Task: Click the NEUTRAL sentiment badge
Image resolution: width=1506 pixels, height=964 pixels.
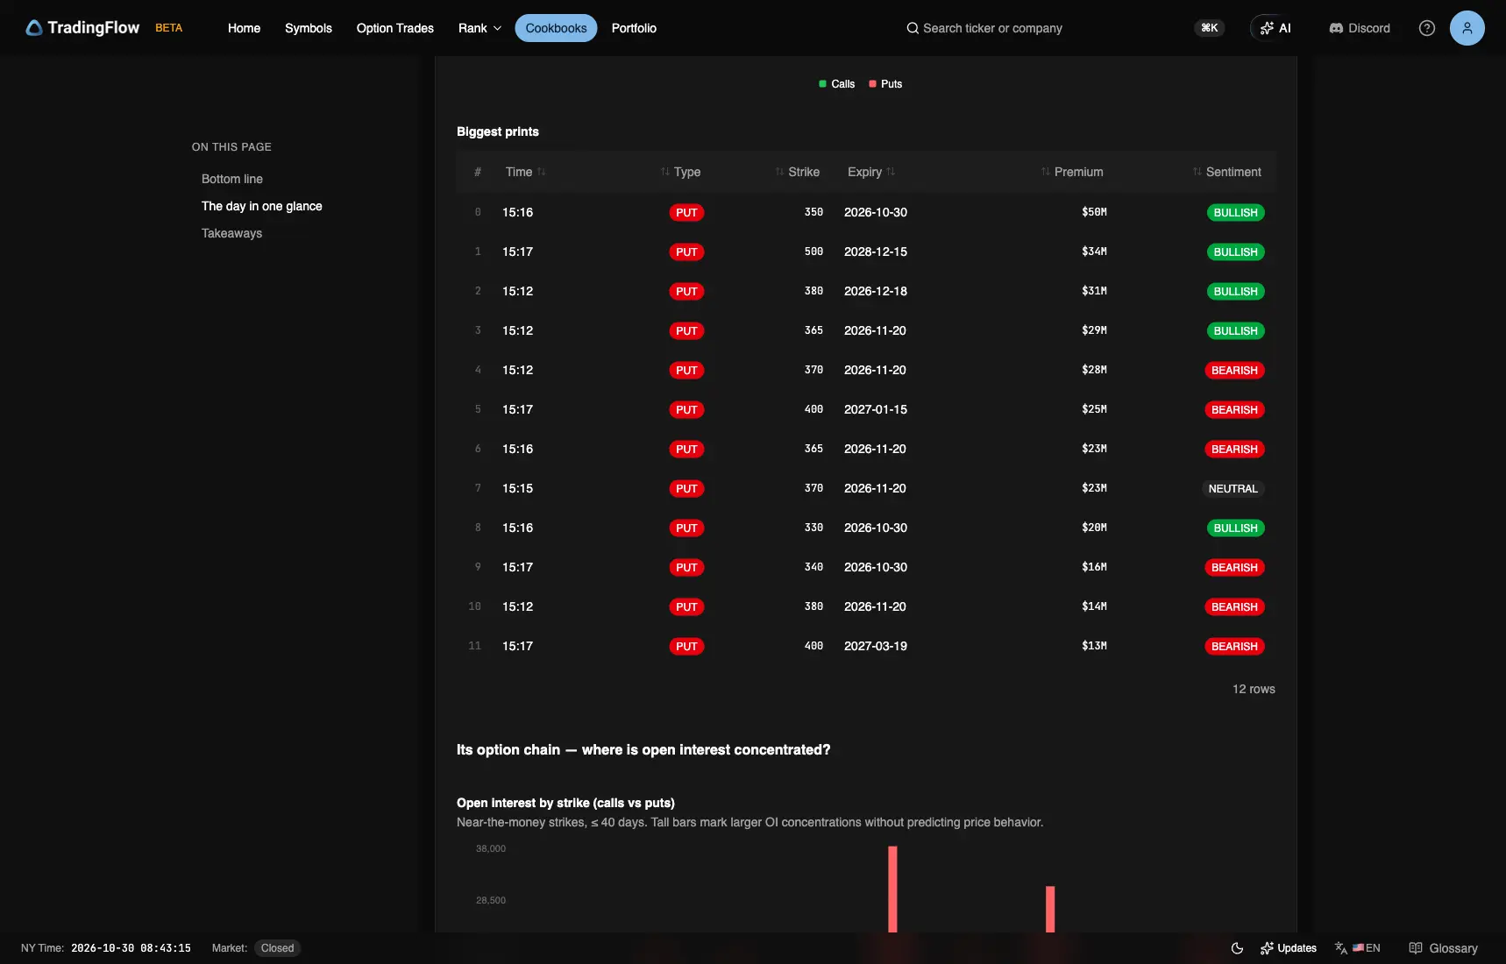Action: [1233, 489]
